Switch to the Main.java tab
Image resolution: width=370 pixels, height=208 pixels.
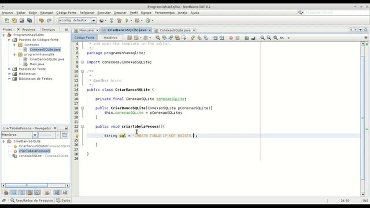[86, 30]
